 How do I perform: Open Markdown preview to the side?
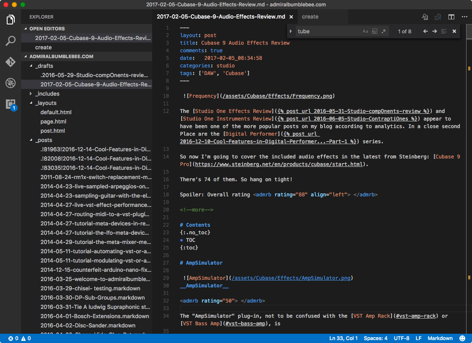438,16
